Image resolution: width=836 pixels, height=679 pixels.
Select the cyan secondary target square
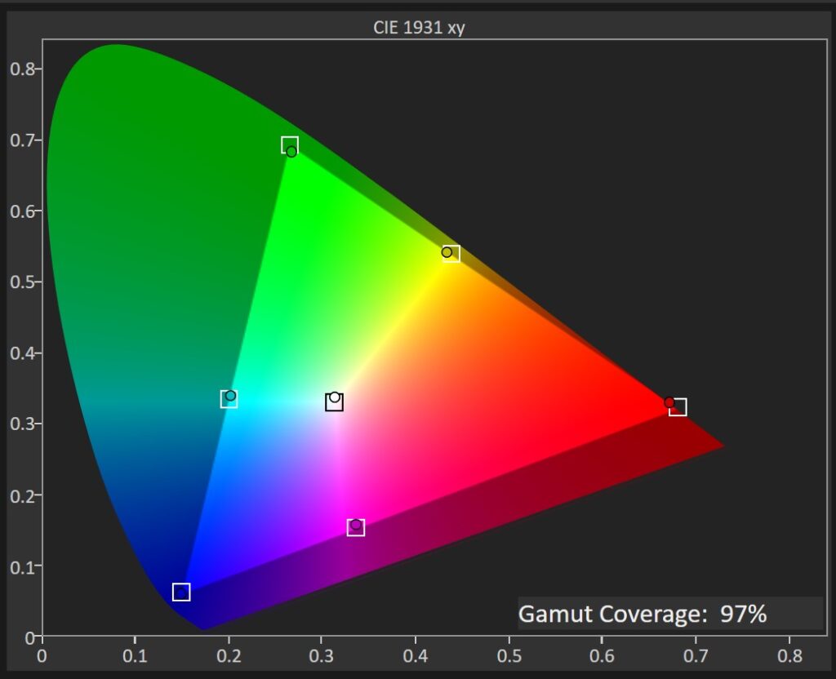pos(229,399)
